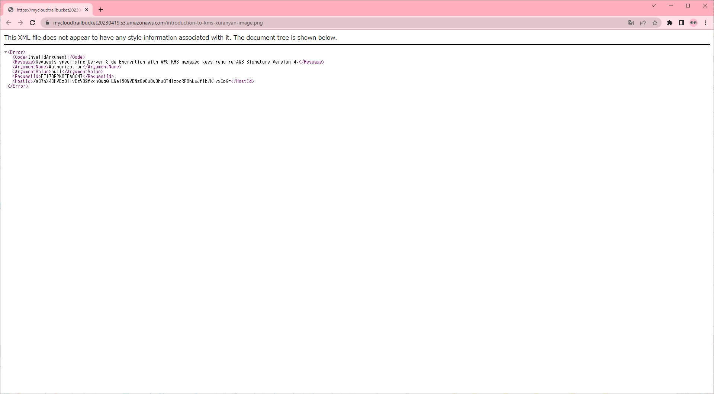Collapse the Error XML root node

point(6,52)
